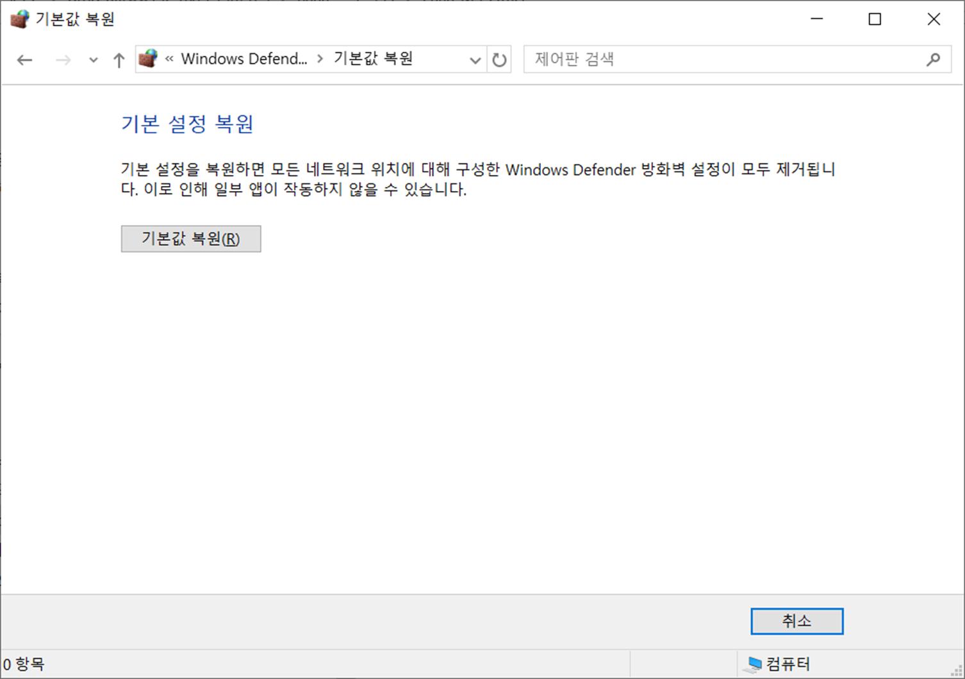965x679 pixels.
Task: Click the forward navigation arrow
Action: (63, 60)
